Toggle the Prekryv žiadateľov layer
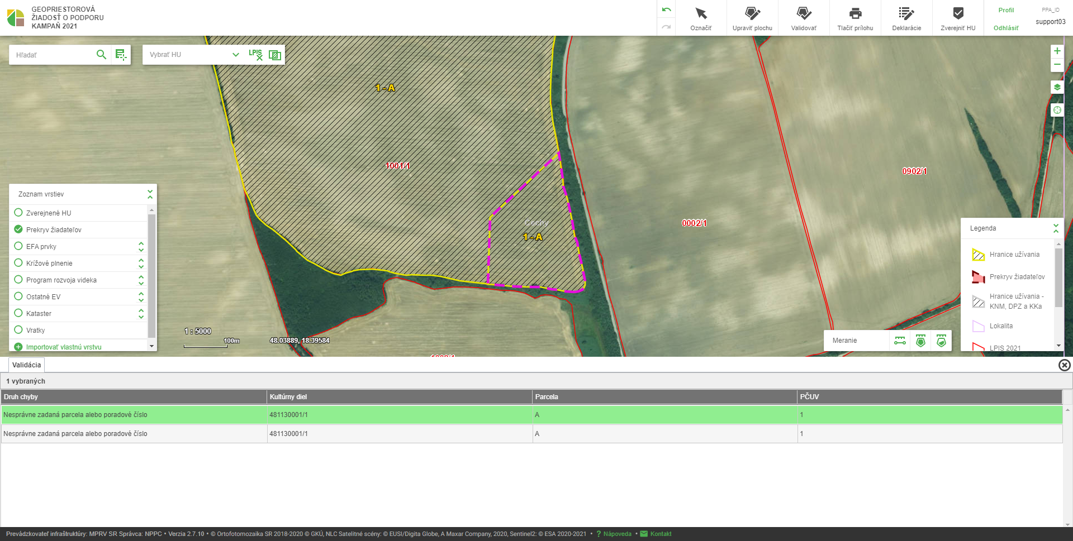1073x541 pixels. tap(18, 229)
